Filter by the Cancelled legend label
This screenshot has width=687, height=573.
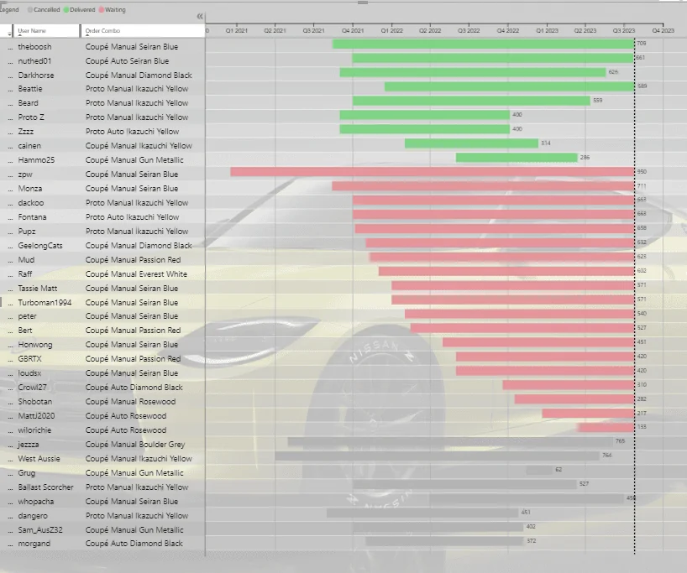[46, 9]
